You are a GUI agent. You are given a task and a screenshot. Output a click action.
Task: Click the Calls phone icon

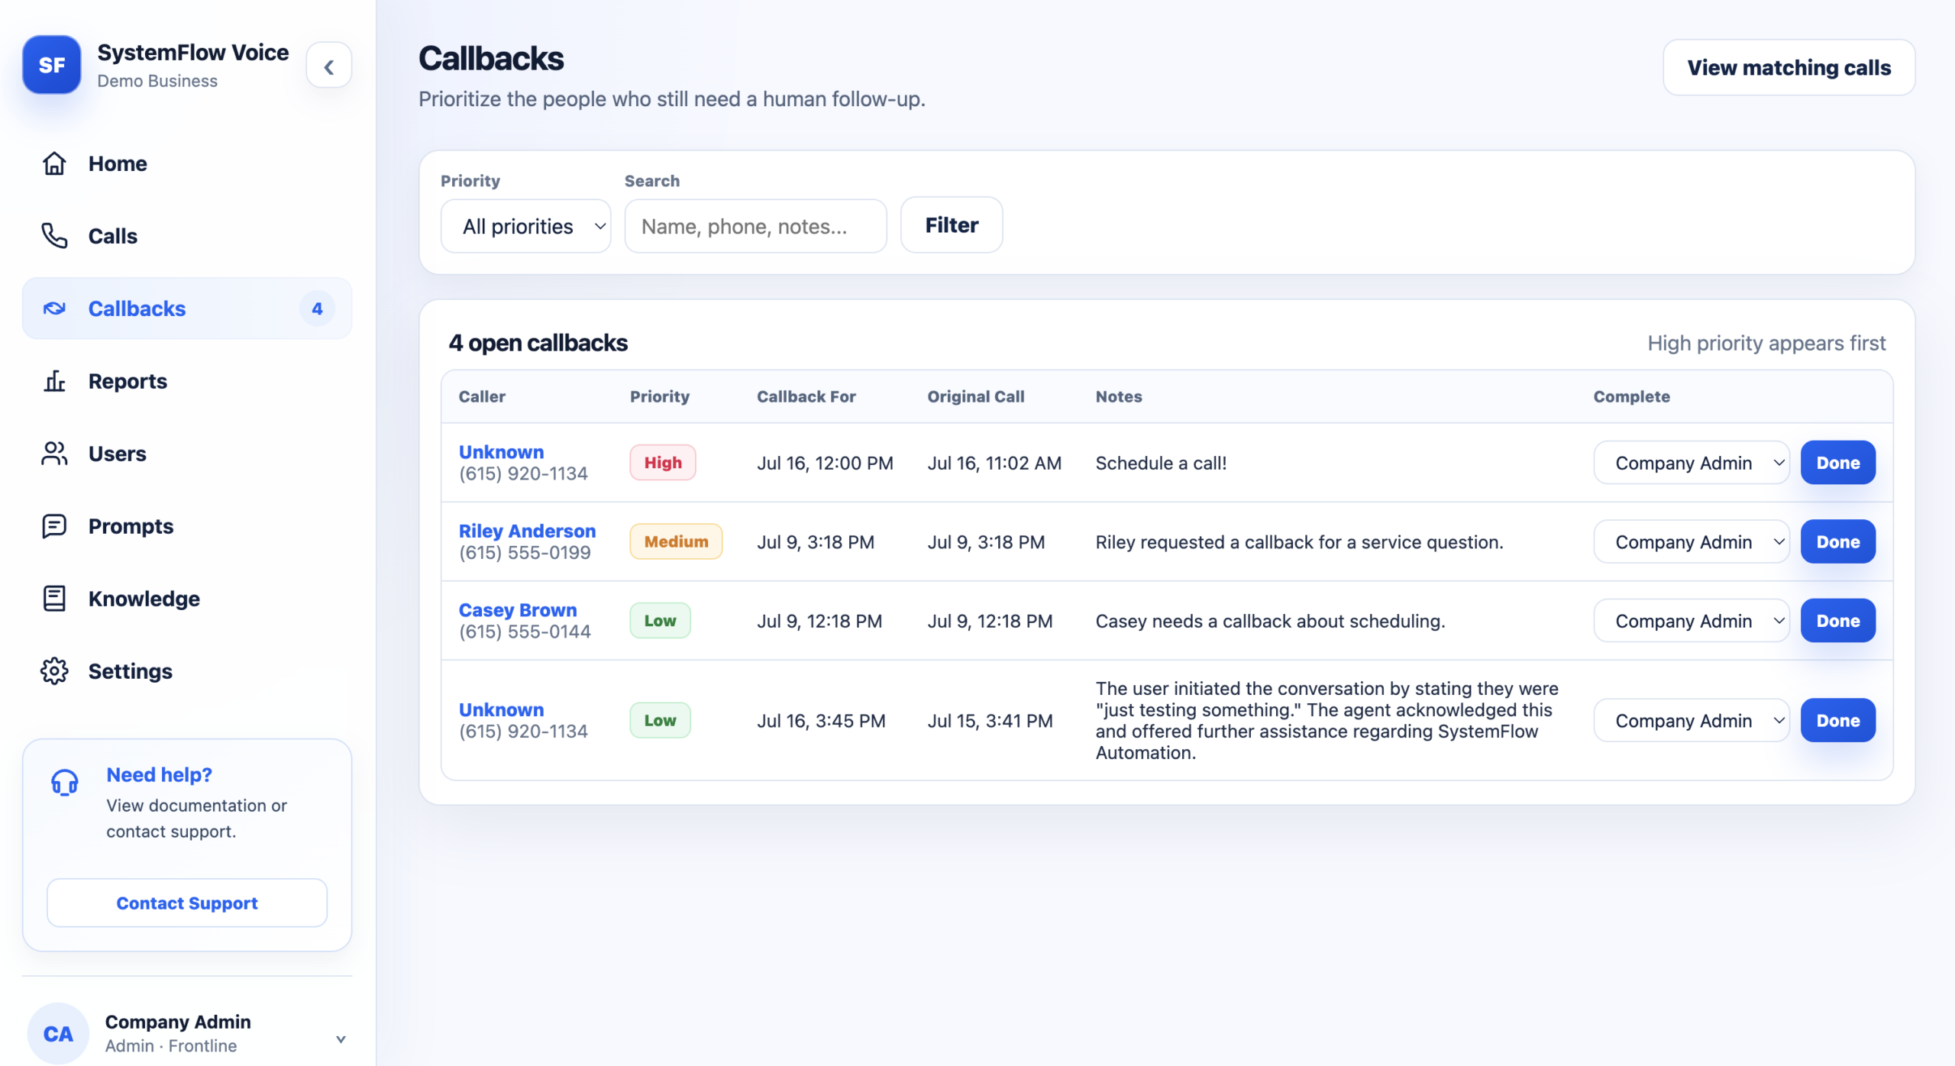[54, 236]
